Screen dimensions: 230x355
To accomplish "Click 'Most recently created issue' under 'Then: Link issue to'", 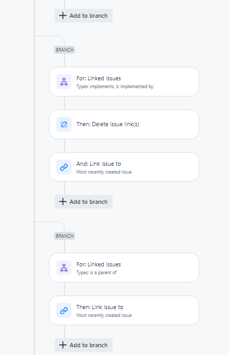I will pos(104,315).
